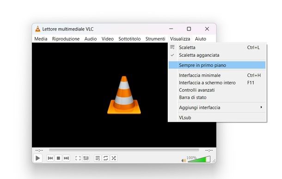Viewport: 282px width, 179px height.
Task: Mute audio via speaker icon
Action: pyautogui.click(x=184, y=161)
